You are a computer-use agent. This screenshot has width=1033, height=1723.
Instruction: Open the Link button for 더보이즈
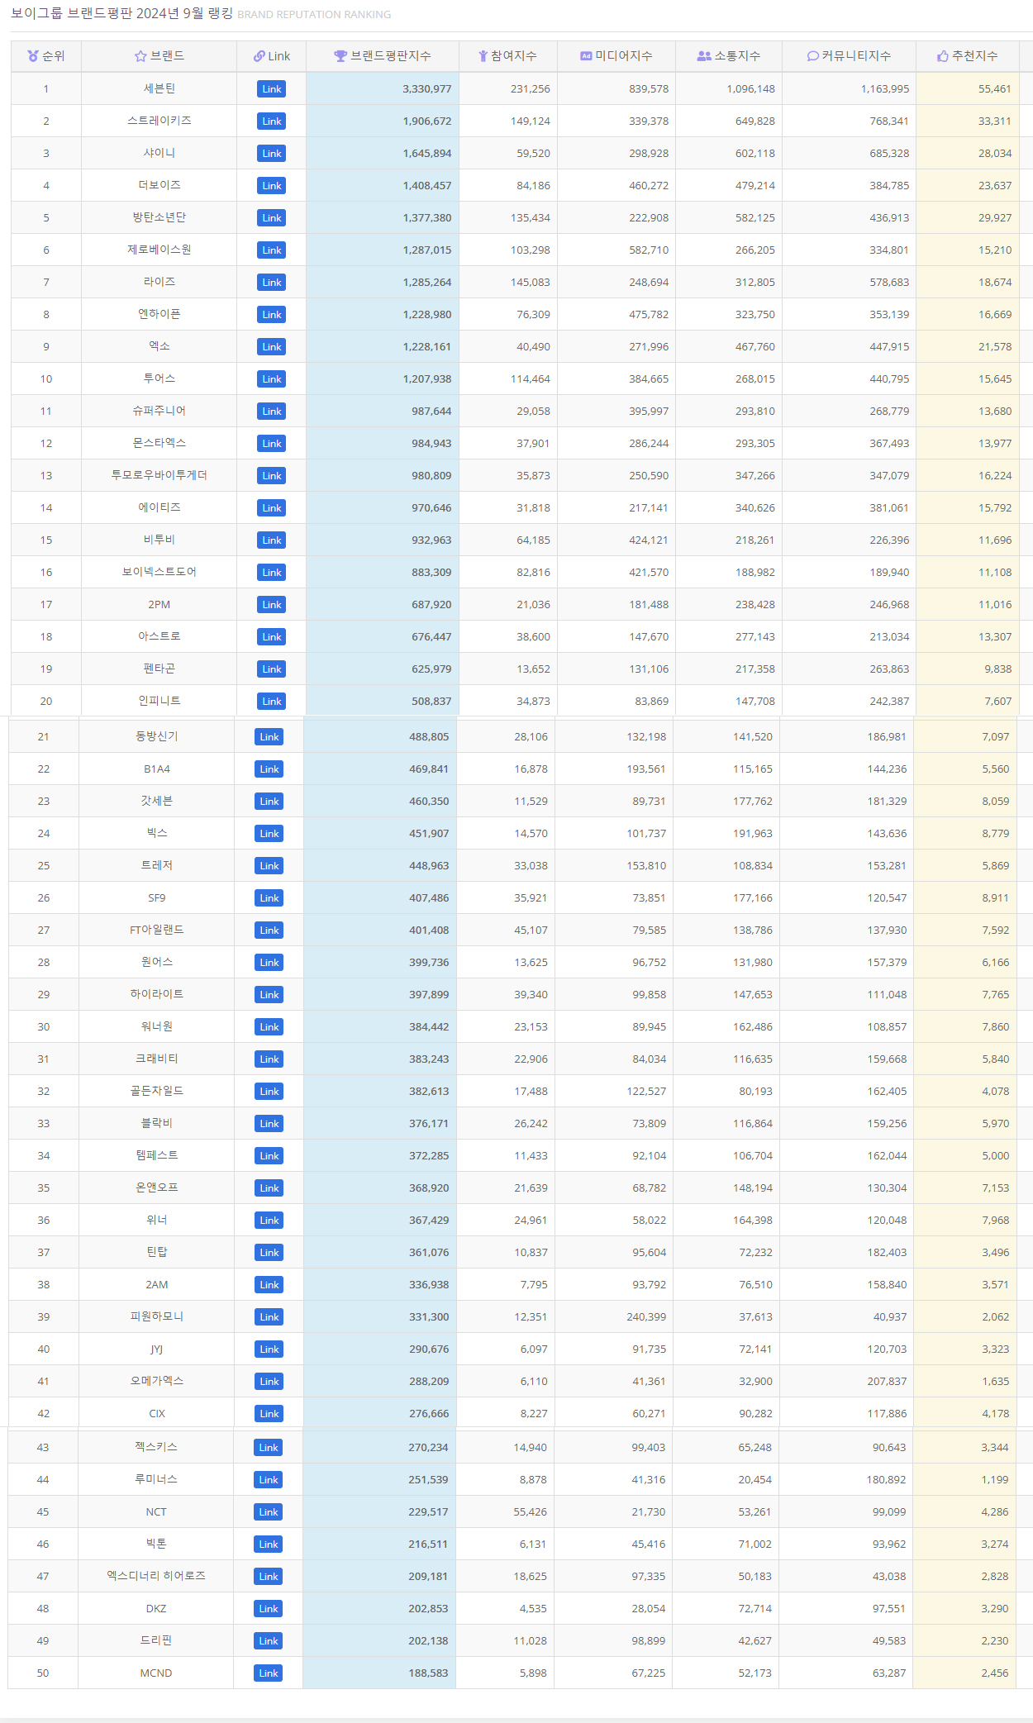click(272, 186)
